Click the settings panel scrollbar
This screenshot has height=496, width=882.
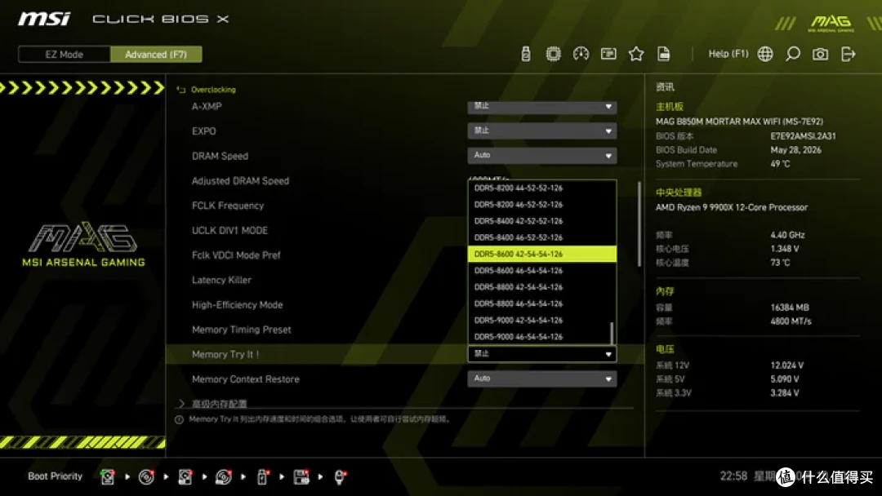pyautogui.click(x=639, y=224)
